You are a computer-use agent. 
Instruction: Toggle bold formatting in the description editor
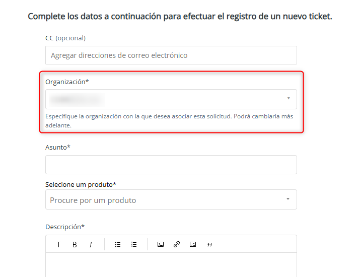click(x=75, y=244)
